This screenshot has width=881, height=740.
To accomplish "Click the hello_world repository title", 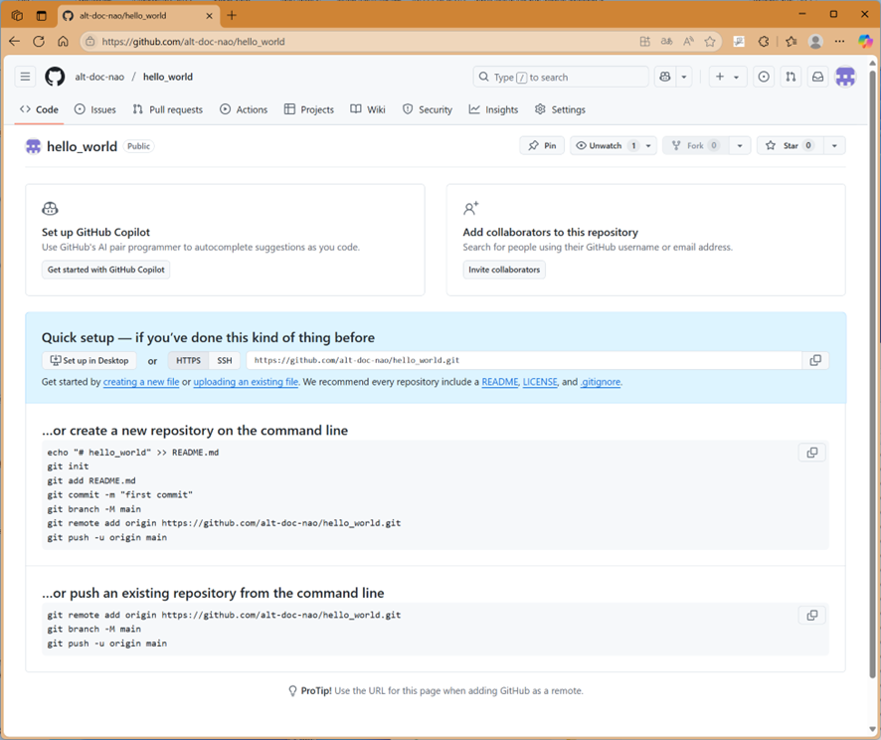I will 82,146.
